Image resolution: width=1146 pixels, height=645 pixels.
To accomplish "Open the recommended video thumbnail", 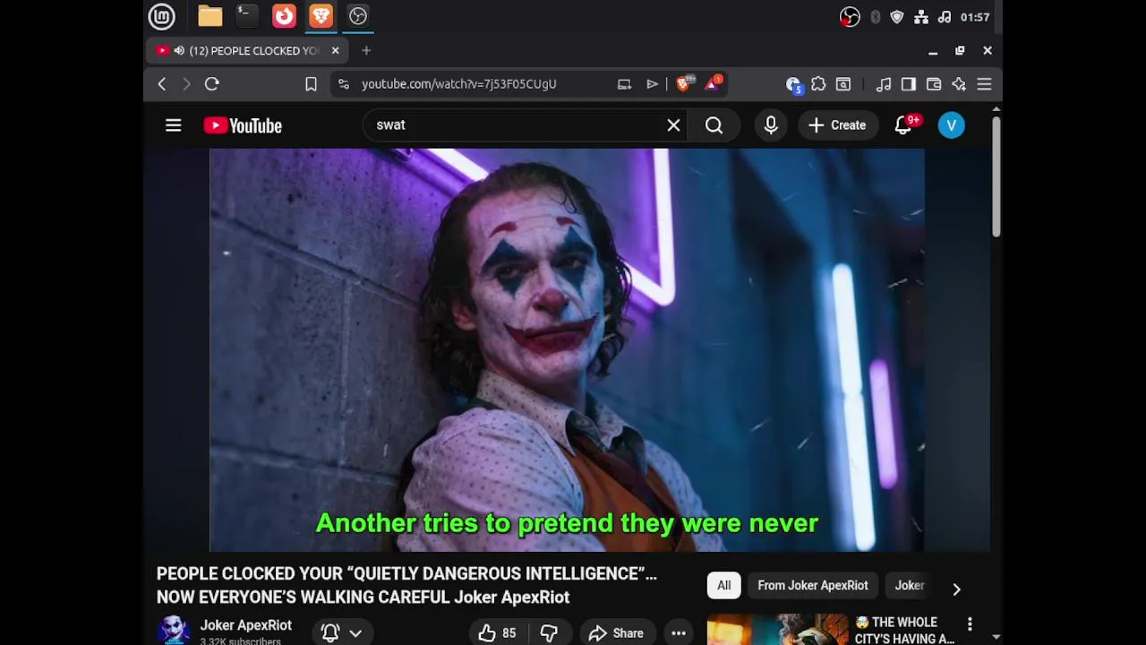I will 777,630.
